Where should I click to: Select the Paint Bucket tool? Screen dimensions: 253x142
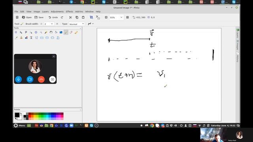(x=56, y=32)
